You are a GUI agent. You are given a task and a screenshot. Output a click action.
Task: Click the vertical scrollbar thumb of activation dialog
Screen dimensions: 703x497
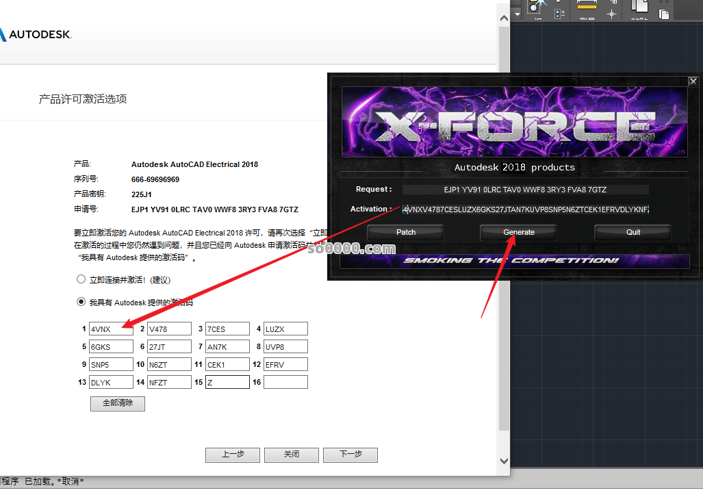[504, 229]
